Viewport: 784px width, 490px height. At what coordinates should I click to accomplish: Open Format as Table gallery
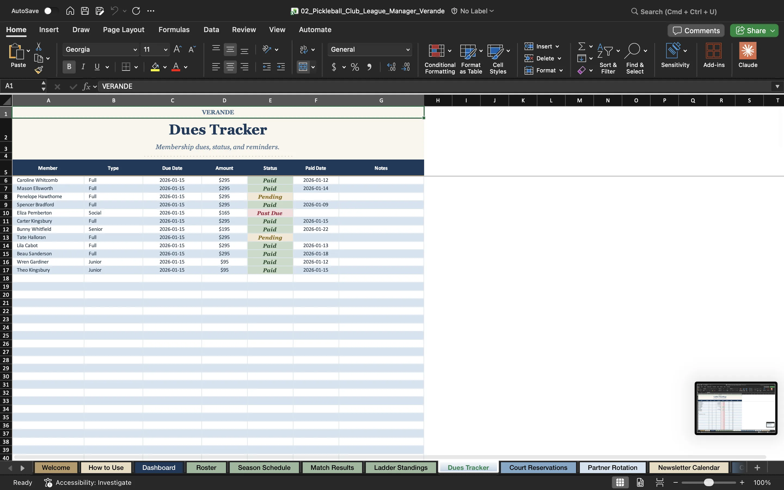click(471, 59)
